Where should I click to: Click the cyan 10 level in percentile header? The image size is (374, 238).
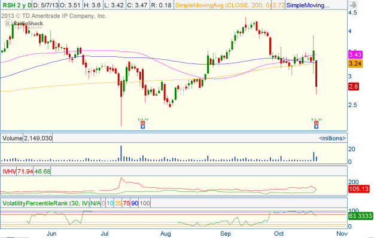point(110,203)
